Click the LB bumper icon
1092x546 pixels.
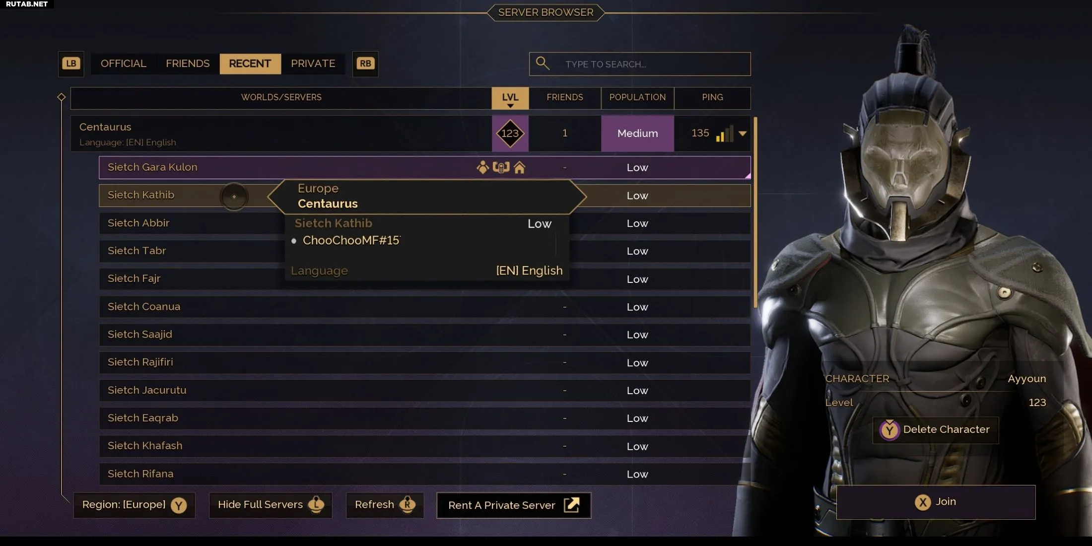tap(71, 64)
